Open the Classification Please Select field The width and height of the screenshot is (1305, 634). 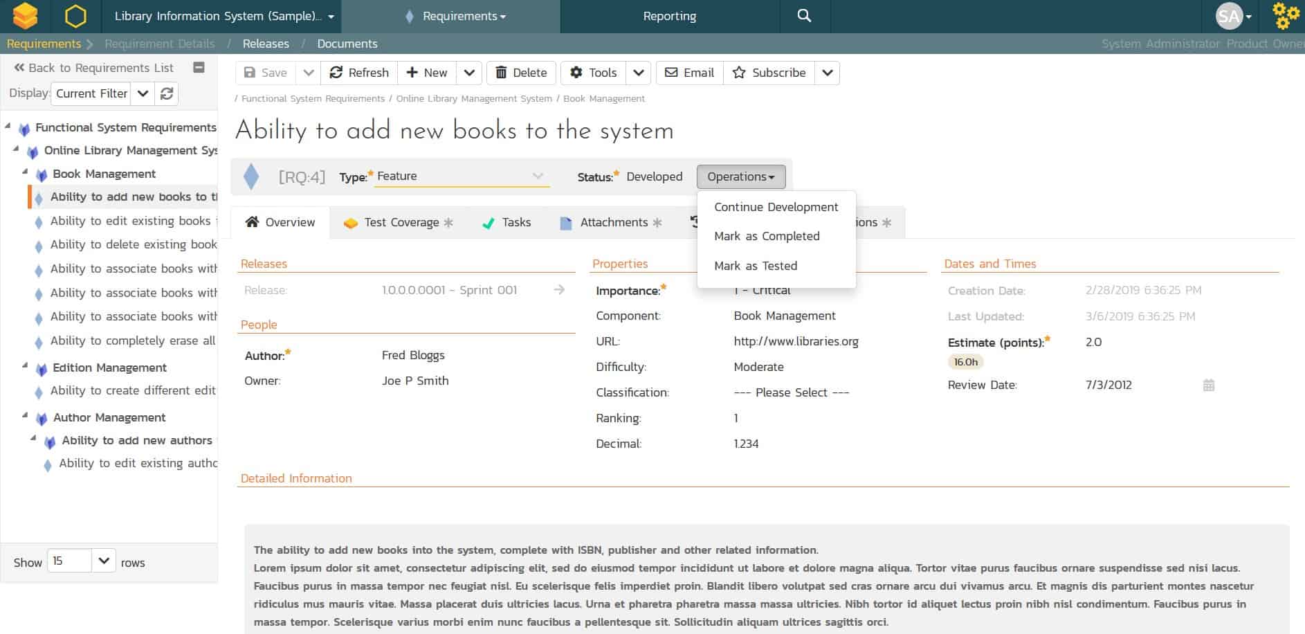pos(792,392)
